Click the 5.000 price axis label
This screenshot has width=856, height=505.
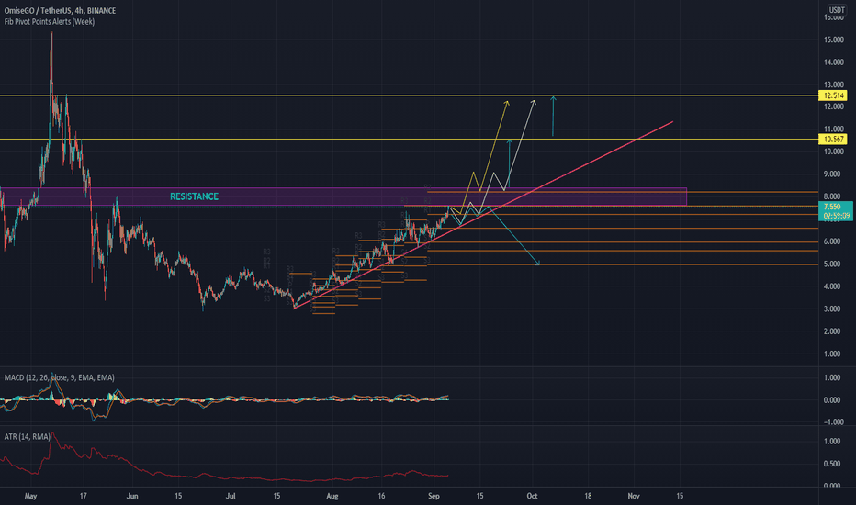(834, 264)
